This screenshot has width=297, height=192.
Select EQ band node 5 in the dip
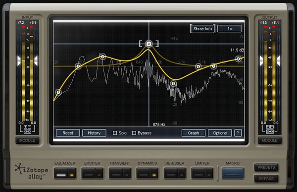click(x=173, y=83)
